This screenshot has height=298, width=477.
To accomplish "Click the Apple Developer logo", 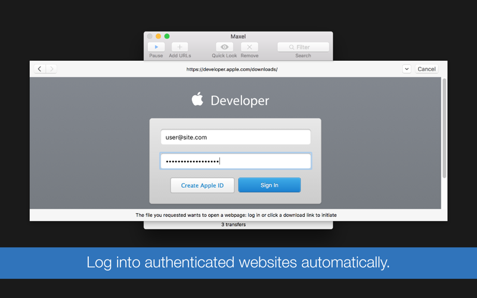I will tap(197, 99).
